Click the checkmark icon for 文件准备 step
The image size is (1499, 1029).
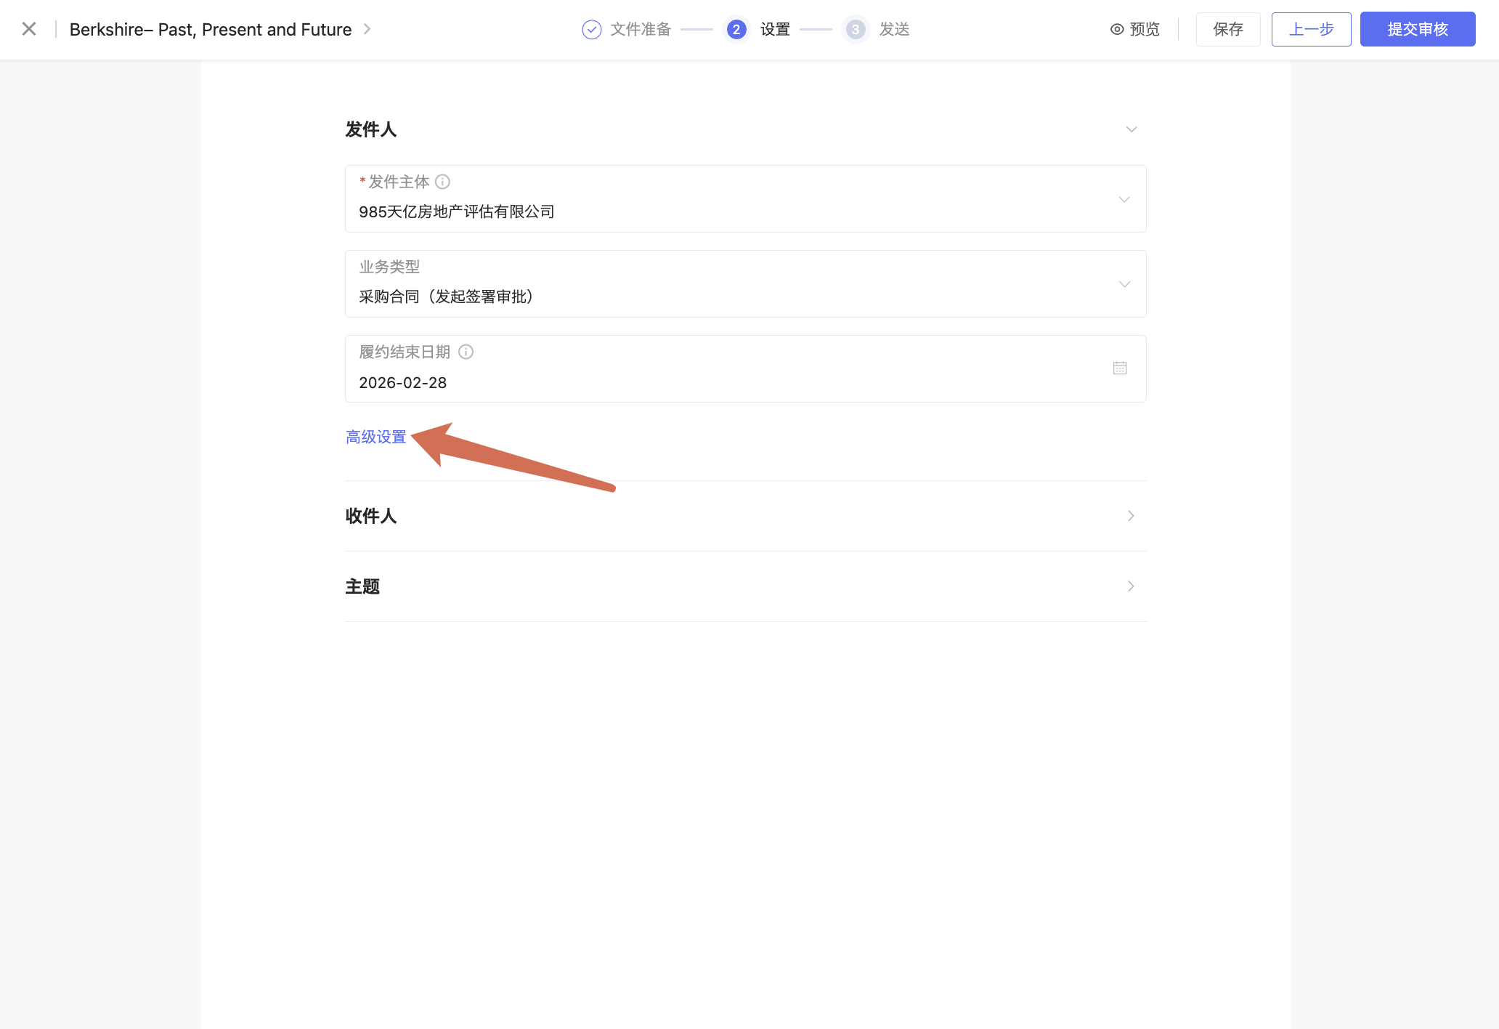click(592, 30)
